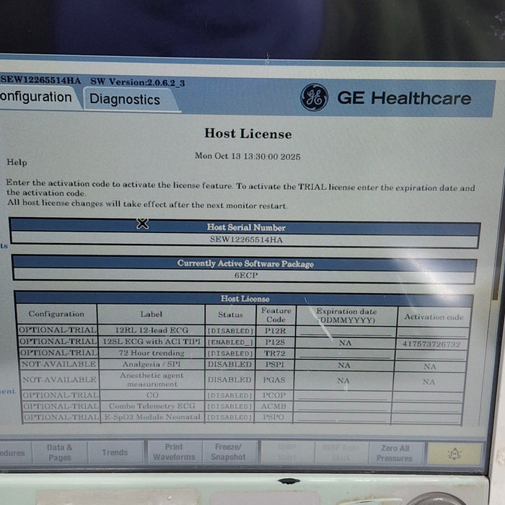Click the Host Serial Number header bar
The image size is (505, 505).
tap(245, 227)
